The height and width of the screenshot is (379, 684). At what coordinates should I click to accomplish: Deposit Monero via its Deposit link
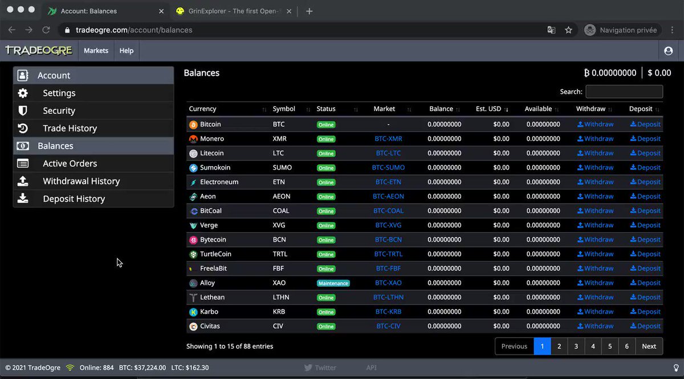[x=645, y=139]
